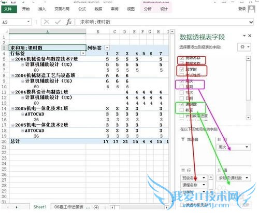
Task: Toggle the 周次 field checkbox
Action: (182, 81)
